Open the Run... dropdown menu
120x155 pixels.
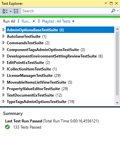[28, 21]
